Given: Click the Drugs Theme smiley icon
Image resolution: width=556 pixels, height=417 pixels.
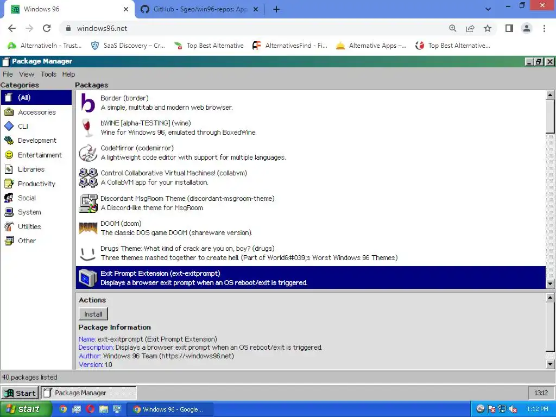Looking at the screenshot, I should coord(87,254).
